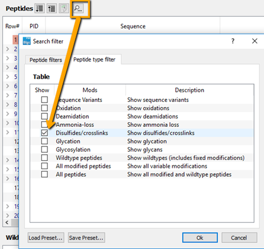The image size is (264, 249).
Task: Click the Search filter window app icon
Action: pyautogui.click(x=27, y=41)
